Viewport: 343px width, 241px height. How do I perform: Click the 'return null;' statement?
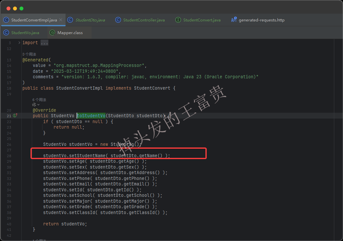[x=69, y=127]
